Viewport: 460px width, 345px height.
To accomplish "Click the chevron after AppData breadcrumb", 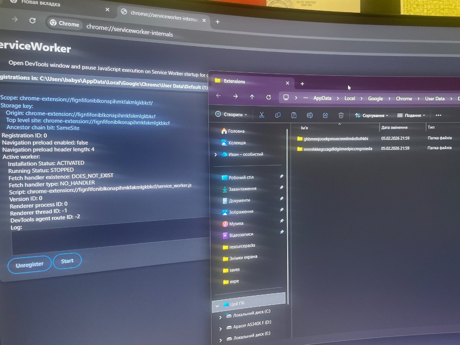I will (338, 99).
